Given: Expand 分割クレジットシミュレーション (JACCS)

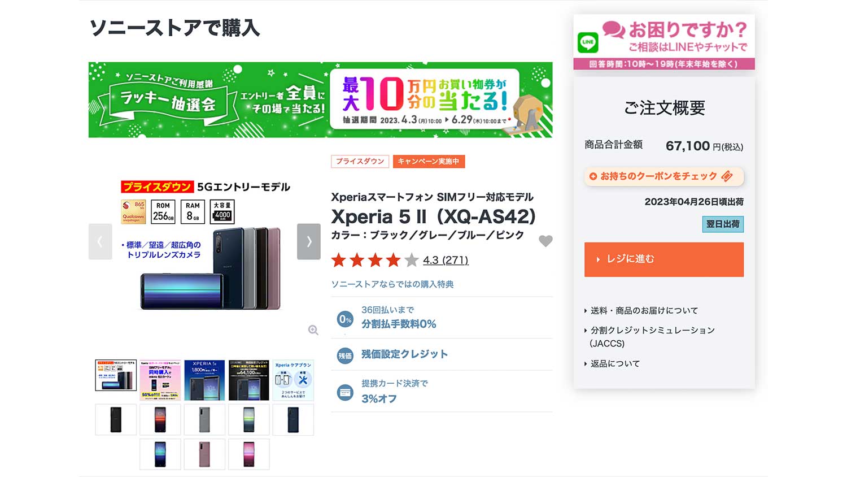Looking at the screenshot, I should tap(652, 336).
